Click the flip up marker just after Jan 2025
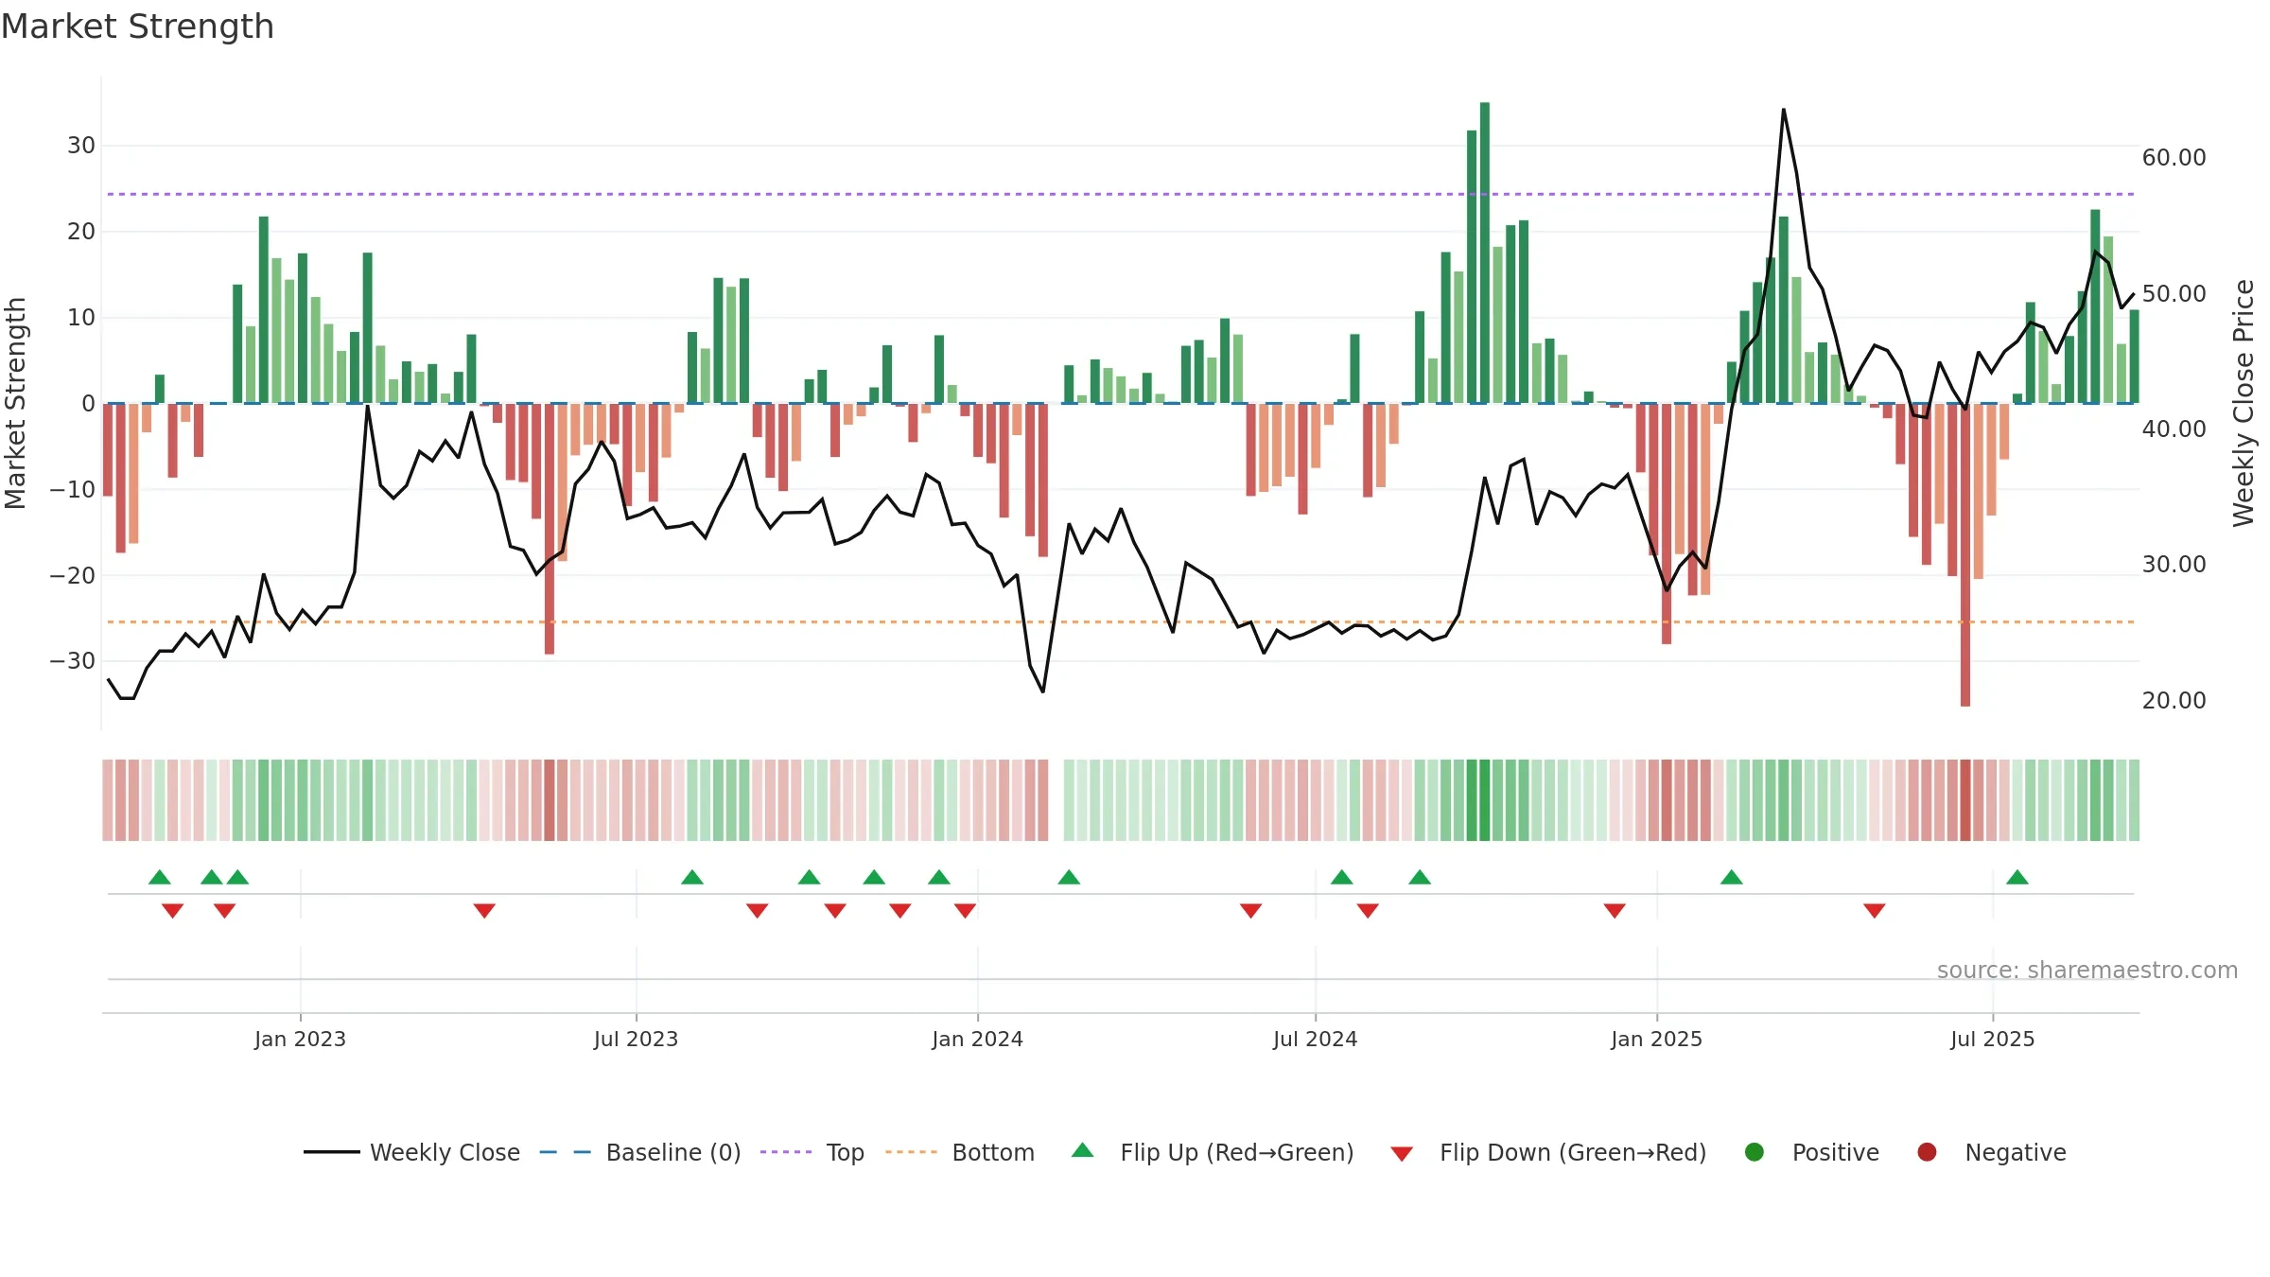Image resolution: width=2270 pixels, height=1277 pixels. tap(1732, 877)
